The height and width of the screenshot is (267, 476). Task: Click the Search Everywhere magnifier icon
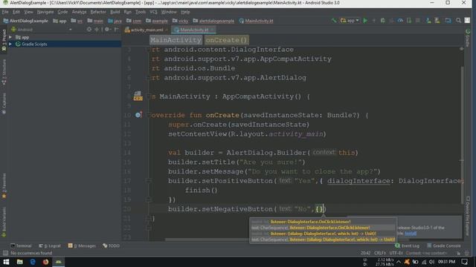(458, 21)
